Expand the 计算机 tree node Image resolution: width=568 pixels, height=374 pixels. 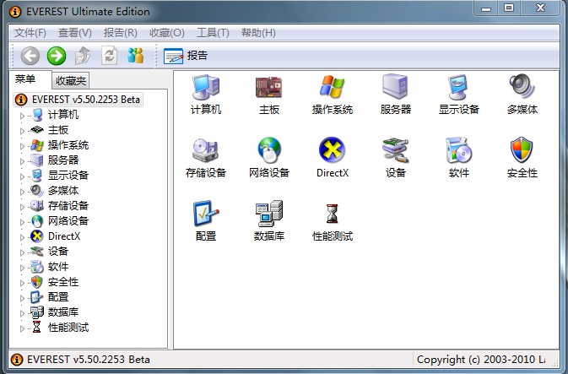coord(22,116)
